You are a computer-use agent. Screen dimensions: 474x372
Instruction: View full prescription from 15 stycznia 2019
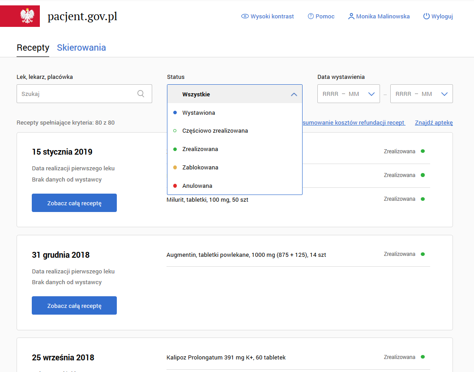74,203
